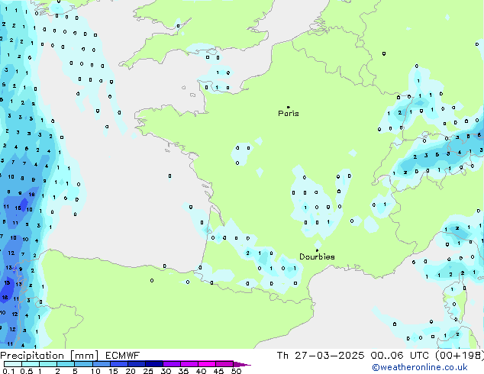Select the 20–25 mm legend color swatch
484x374 pixels.
(x=136, y=364)
